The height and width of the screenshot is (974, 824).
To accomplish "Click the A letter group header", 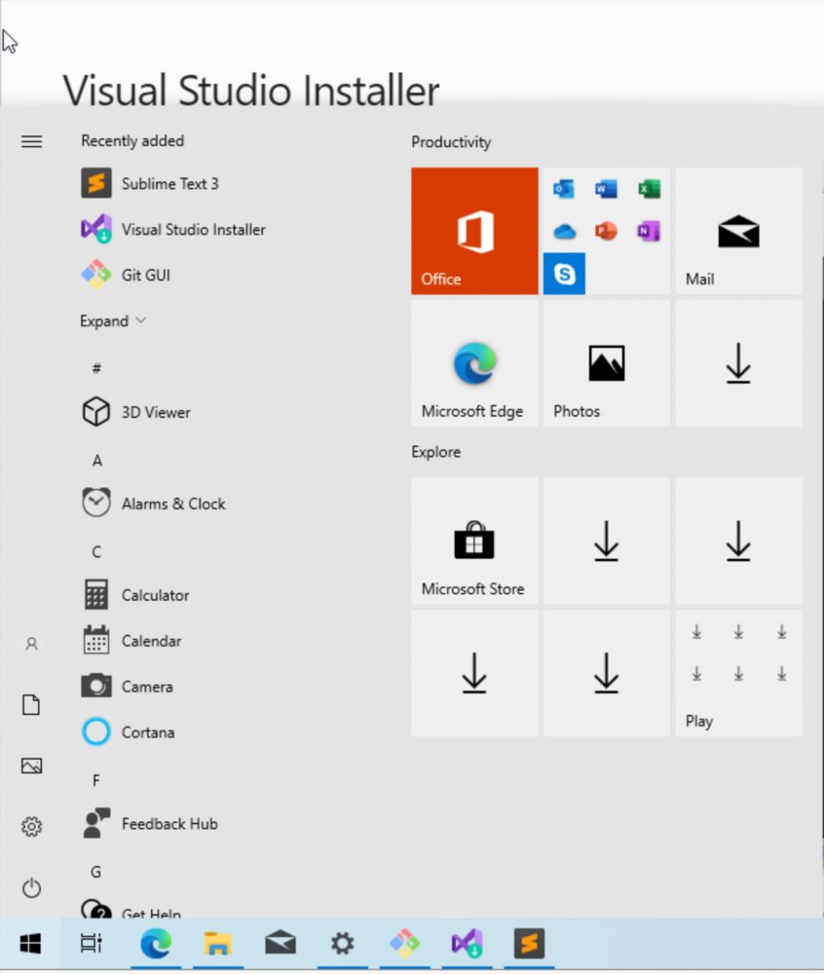I will pyautogui.click(x=96, y=461).
